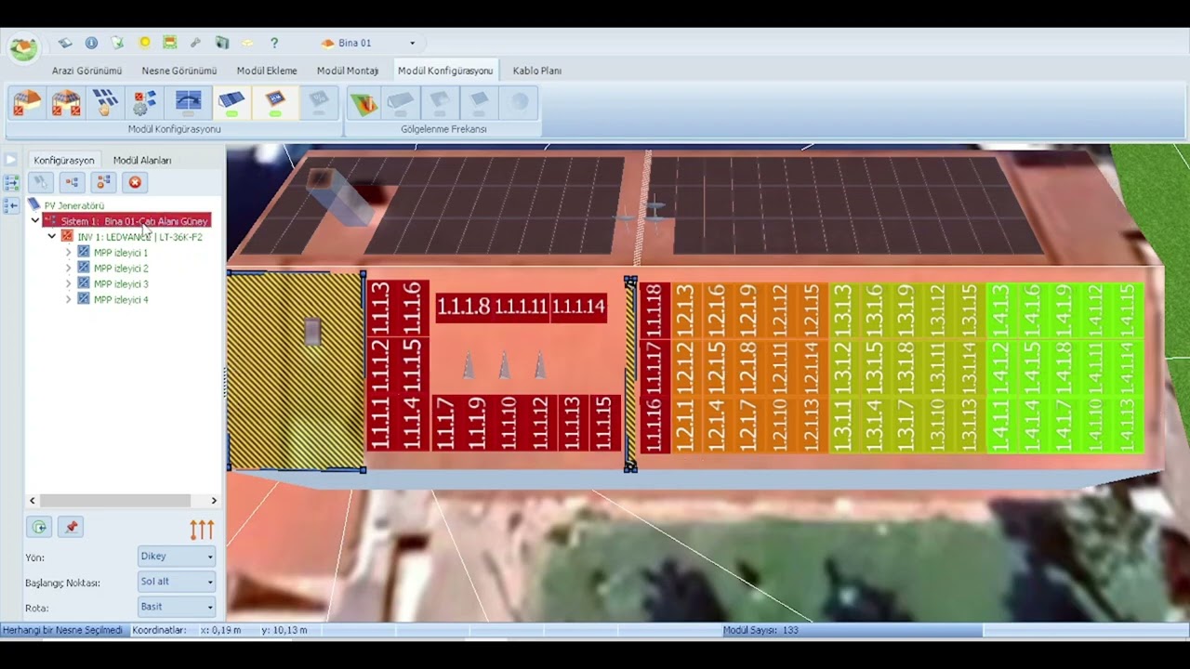
Task: Click the camera screenshot icon in quick toolbar
Action: tap(222, 43)
